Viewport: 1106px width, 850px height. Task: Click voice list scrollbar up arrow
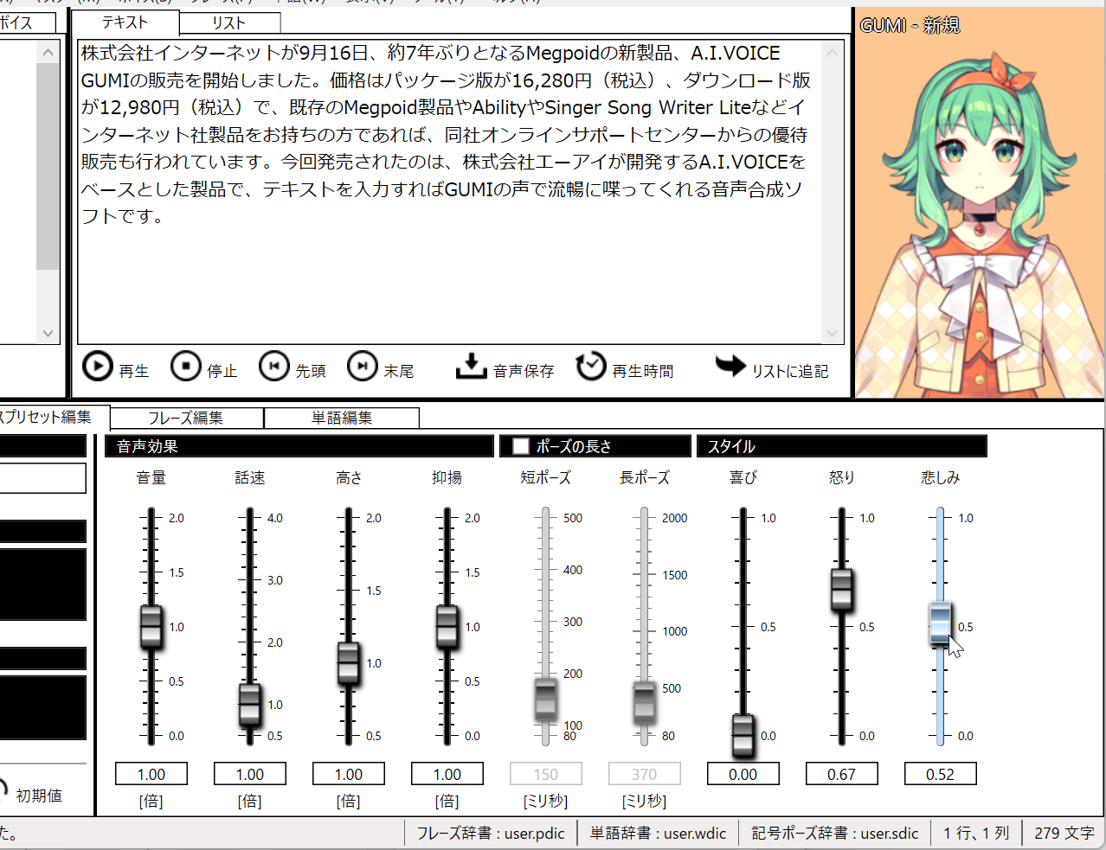click(x=48, y=52)
